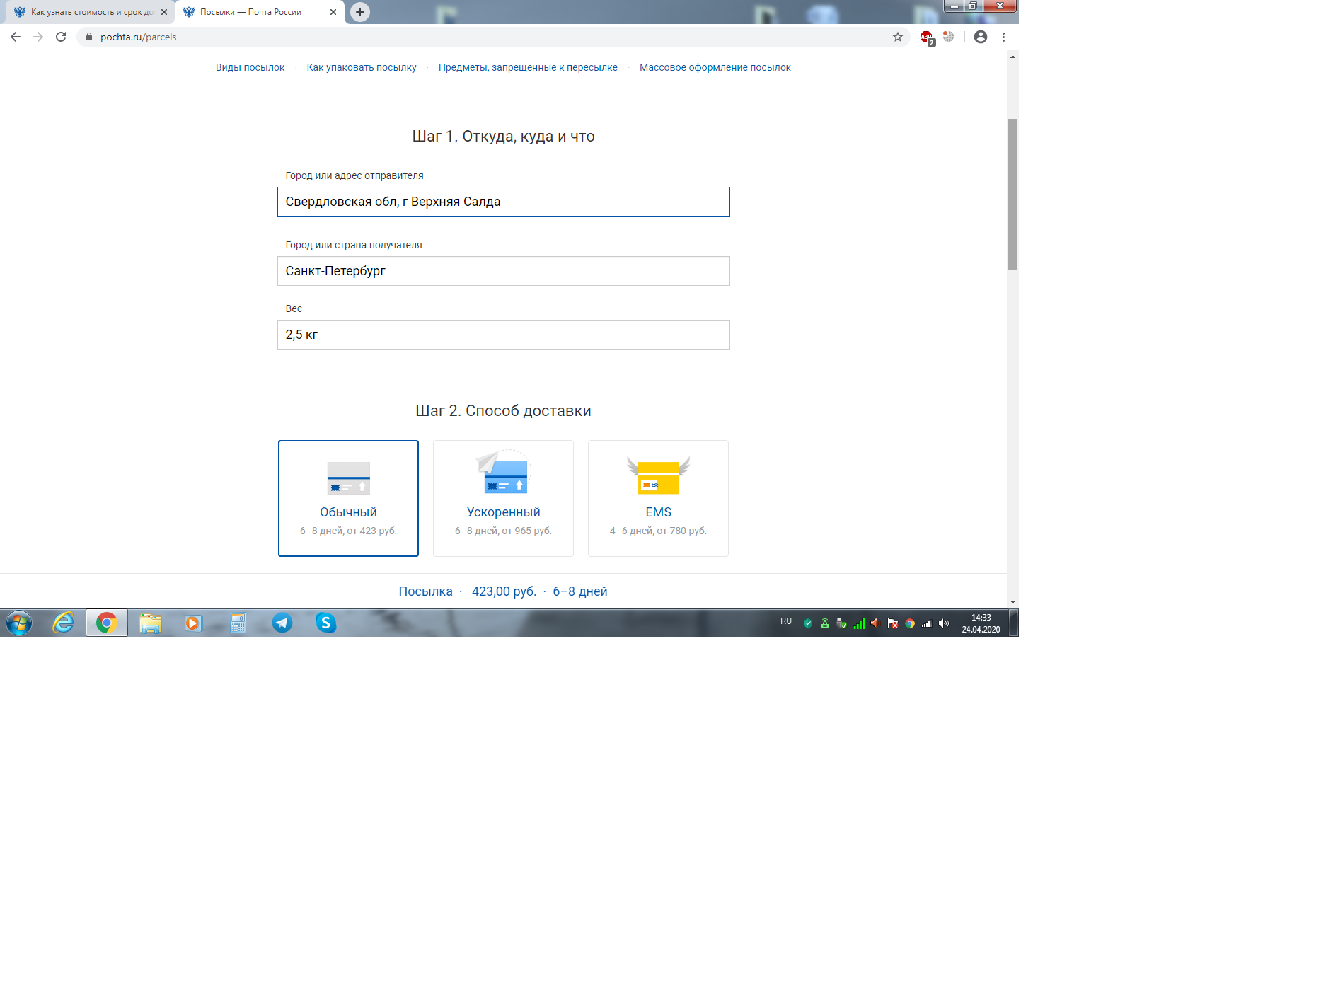
Task: Launch Skype from the taskbar
Action: (x=325, y=623)
